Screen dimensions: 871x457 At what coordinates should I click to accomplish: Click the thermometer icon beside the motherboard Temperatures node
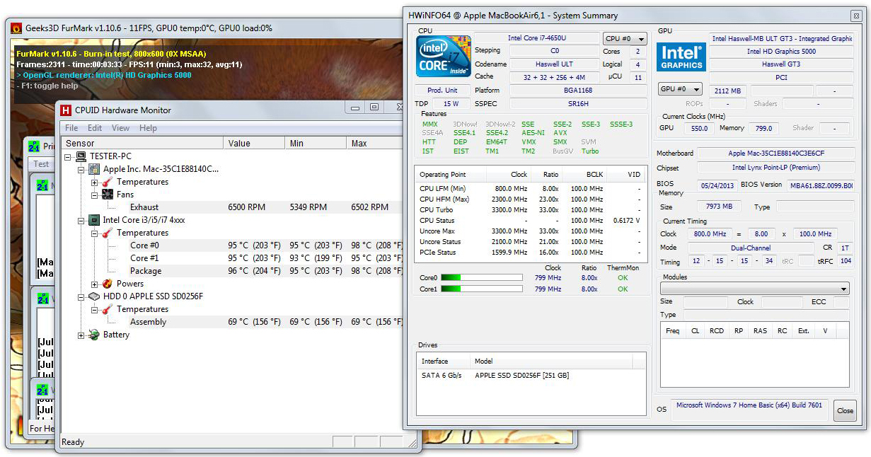(108, 182)
